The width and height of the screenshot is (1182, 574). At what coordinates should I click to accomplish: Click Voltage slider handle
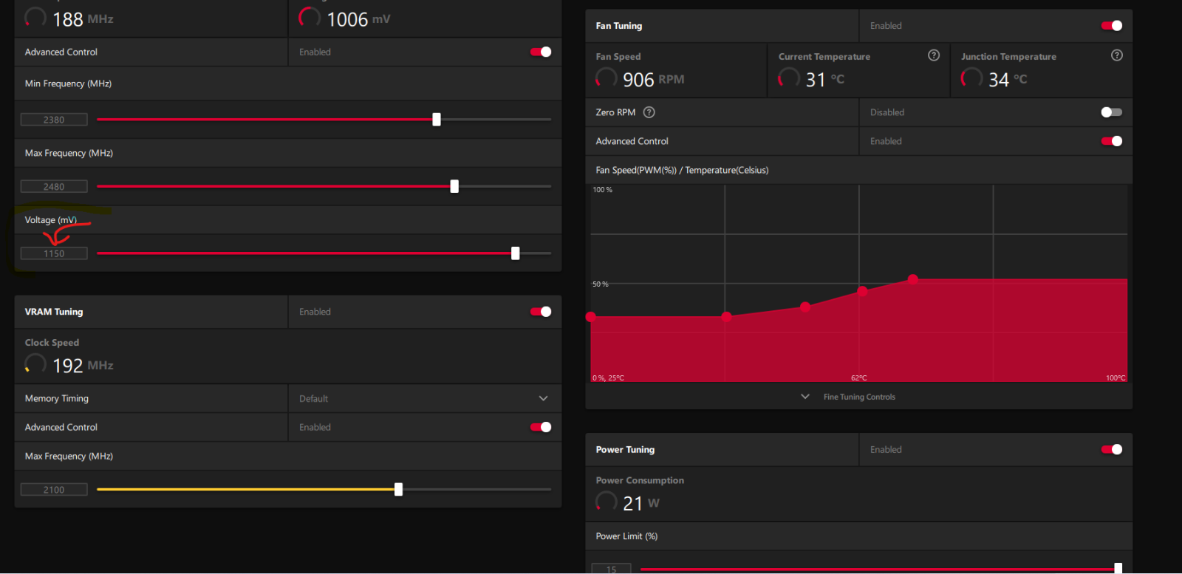[516, 253]
